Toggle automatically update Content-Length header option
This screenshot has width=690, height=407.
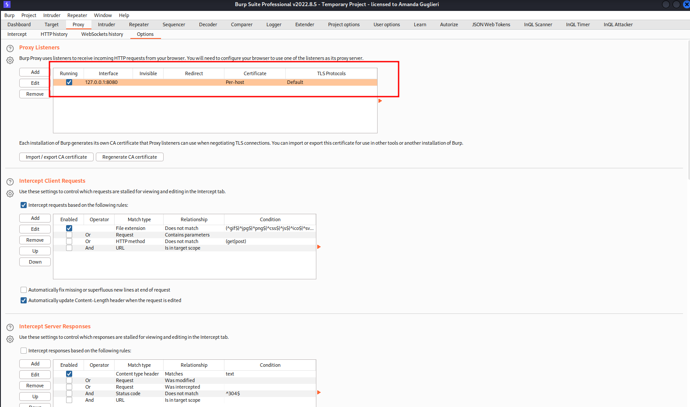[x=24, y=300]
